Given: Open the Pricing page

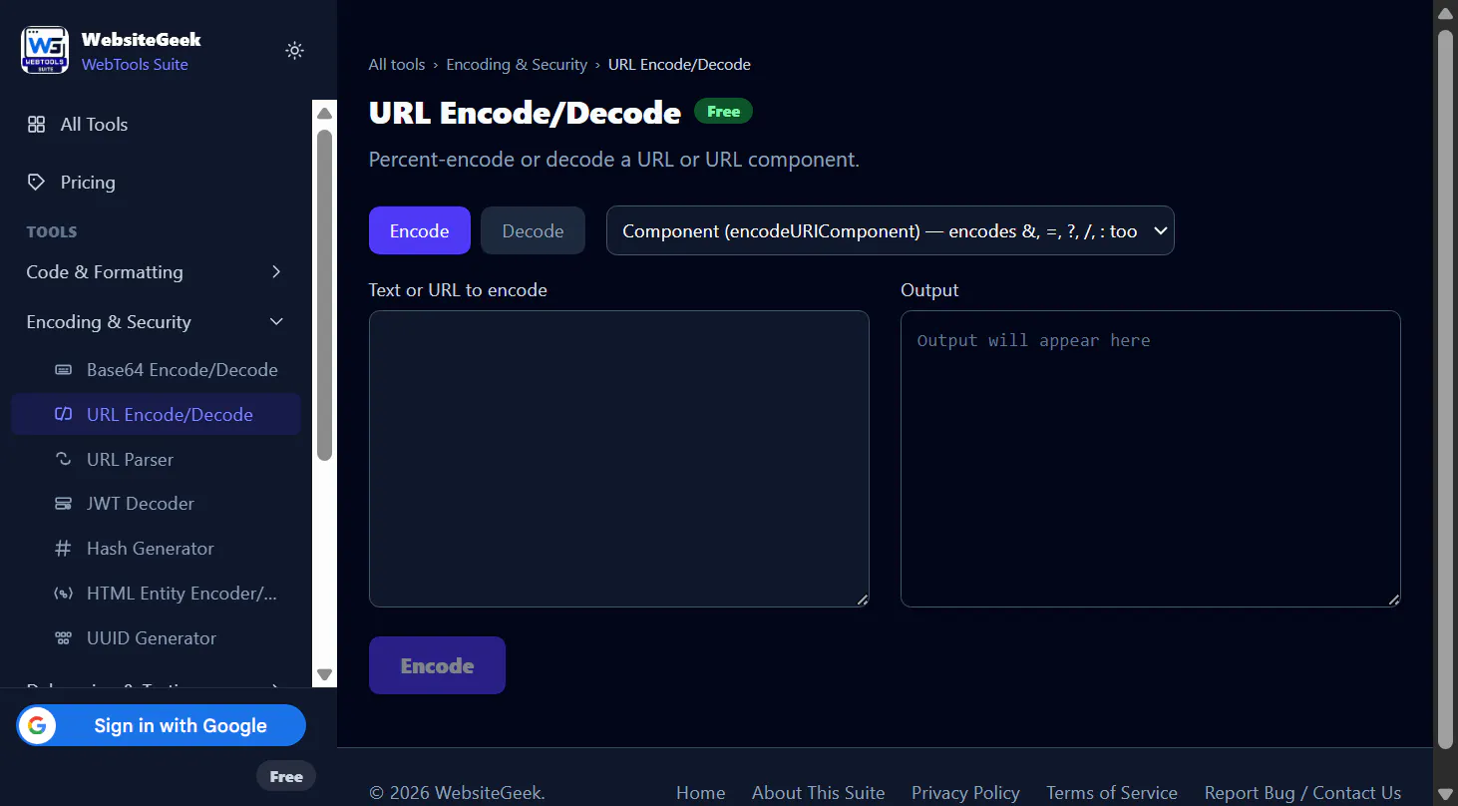Looking at the screenshot, I should coord(156,182).
